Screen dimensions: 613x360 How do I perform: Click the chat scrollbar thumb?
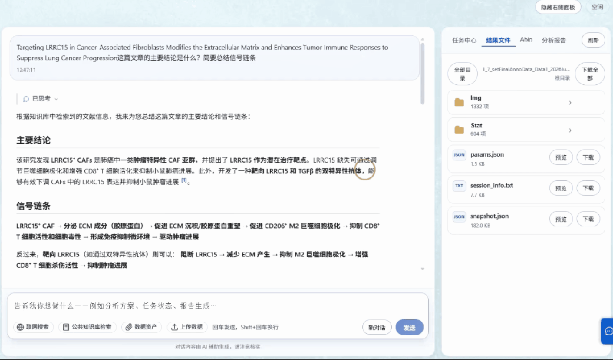[422, 73]
